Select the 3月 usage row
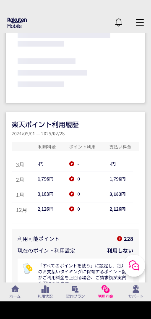151x319 pixels. pos(72,164)
